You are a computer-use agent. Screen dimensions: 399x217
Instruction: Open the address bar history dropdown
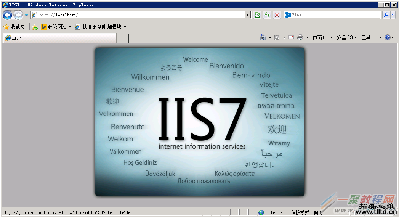tap(248, 15)
